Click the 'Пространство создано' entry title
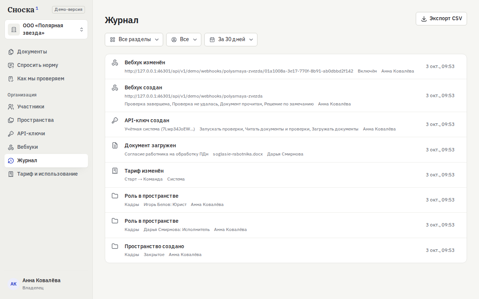479x299 pixels. pos(154,247)
